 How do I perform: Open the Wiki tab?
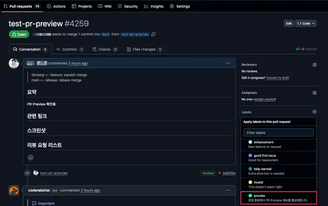(105, 6)
